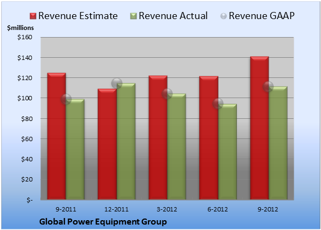Viewport: 321px width, 230px height.
Task: Click the 9-2011 x-axis label
Action: [66, 209]
